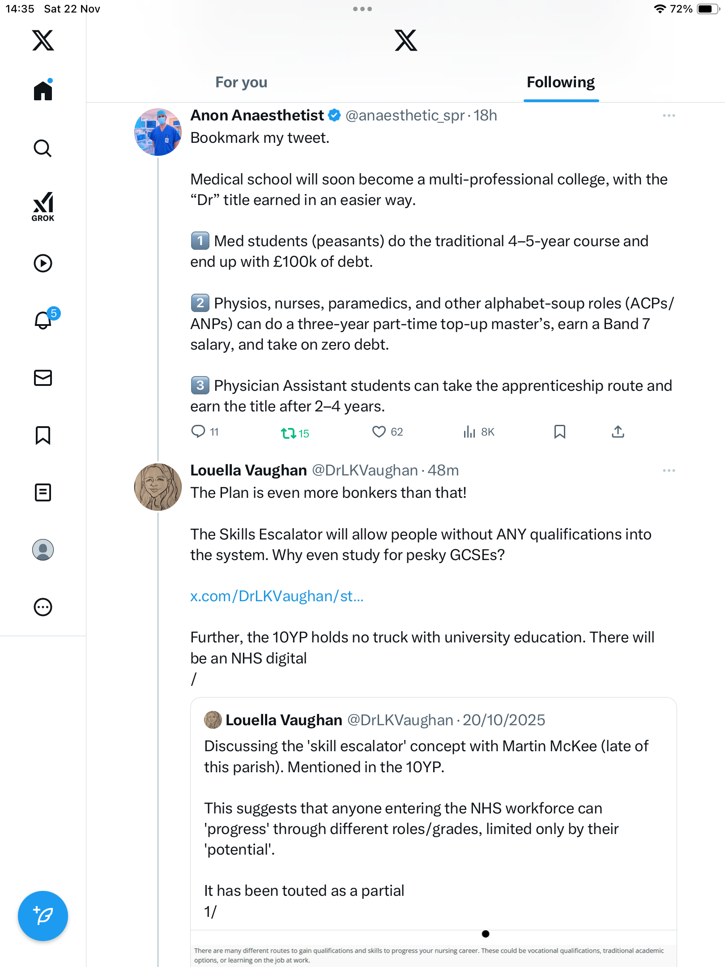Open the x.com/DrLKVaughan link
The image size is (725, 967).
(277, 596)
